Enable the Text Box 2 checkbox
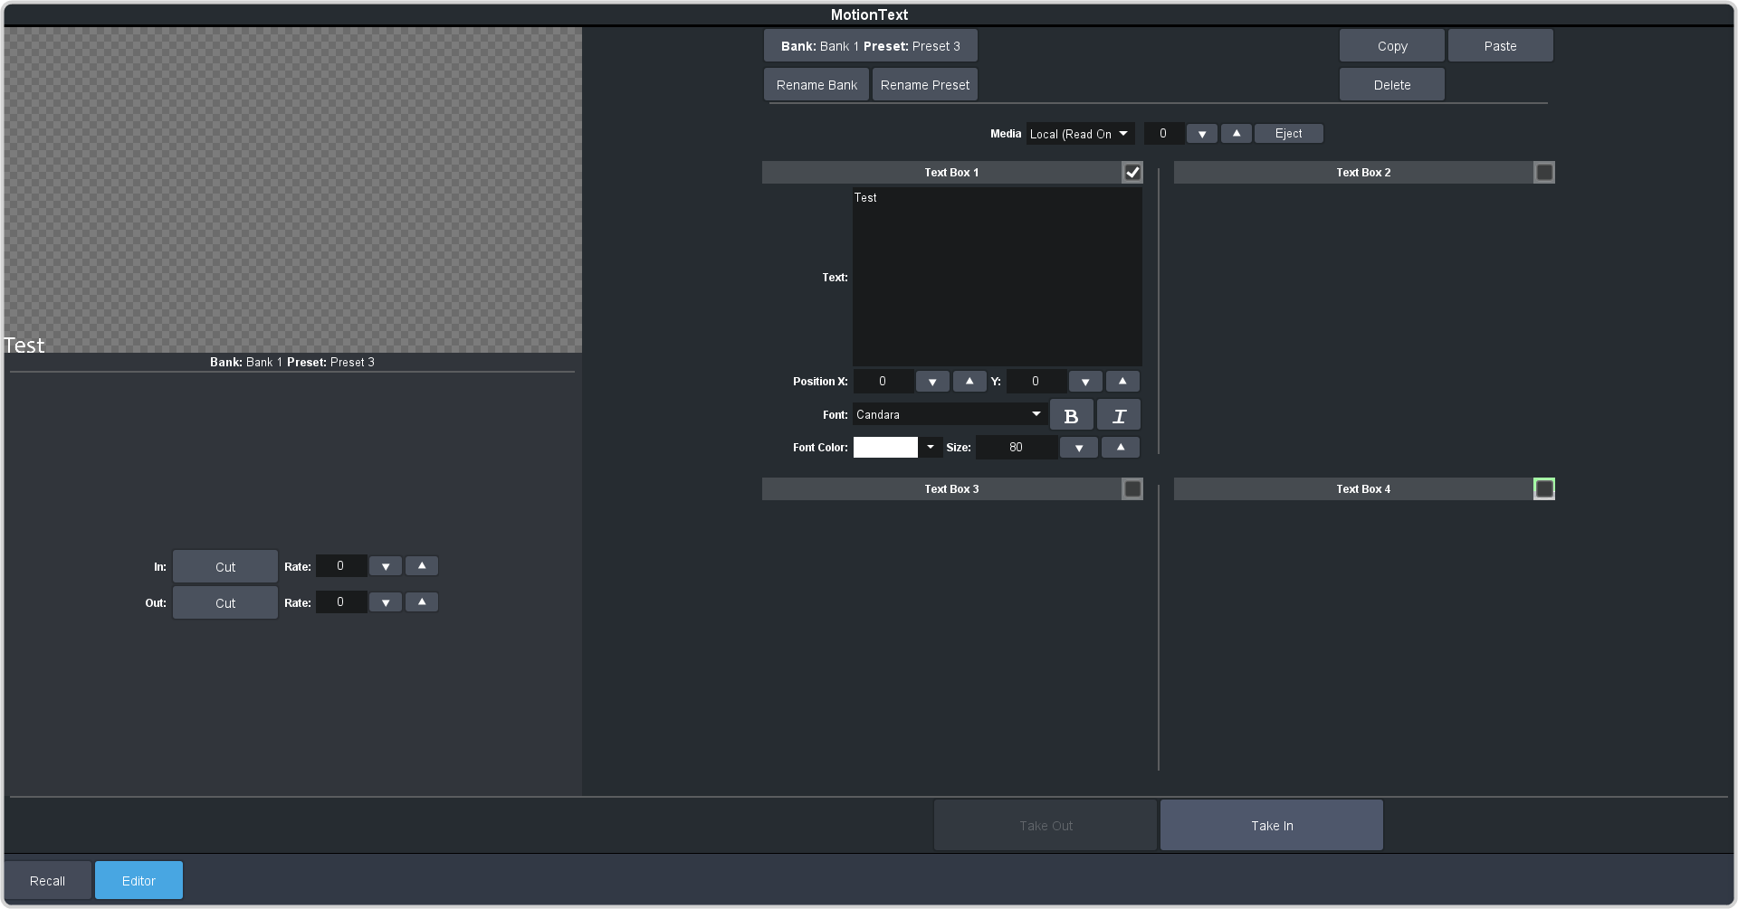This screenshot has height=909, width=1738. tap(1544, 173)
